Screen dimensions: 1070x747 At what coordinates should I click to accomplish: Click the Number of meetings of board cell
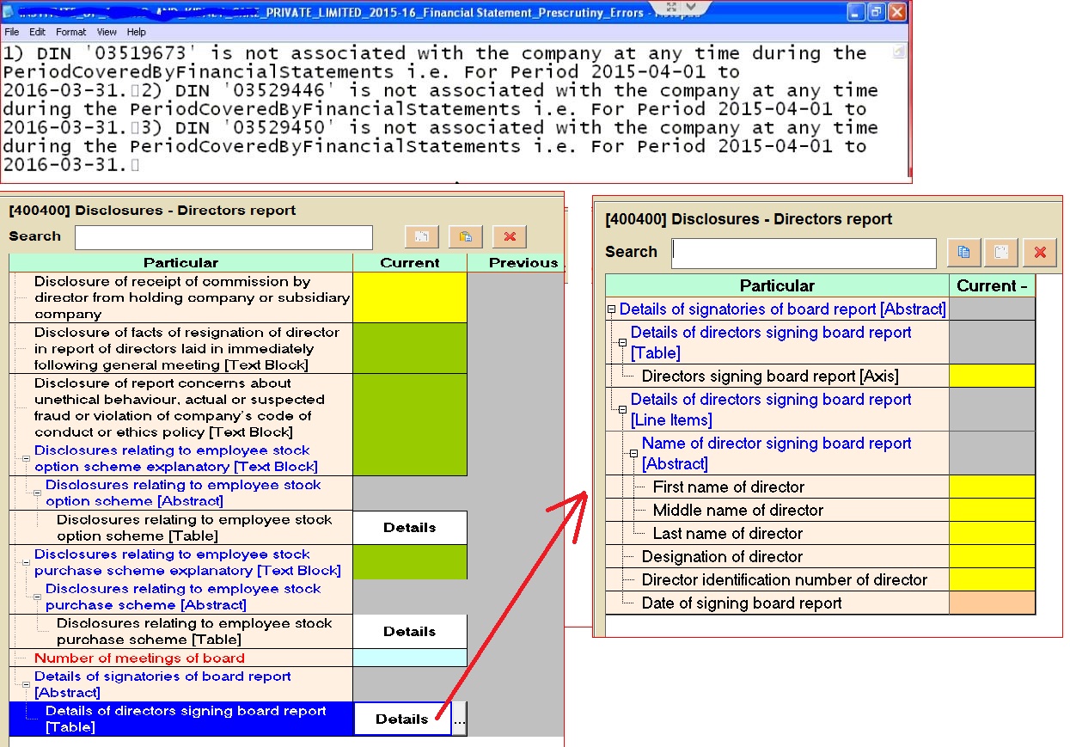coord(410,658)
